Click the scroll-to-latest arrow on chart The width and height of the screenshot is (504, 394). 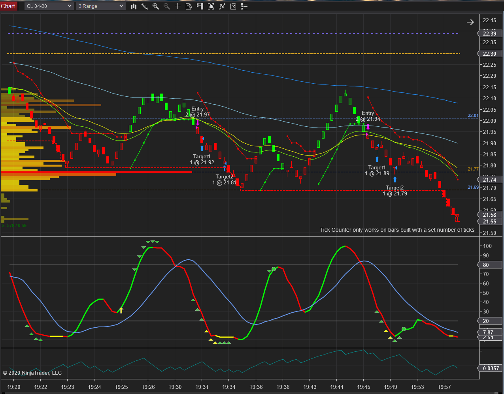(470, 22)
